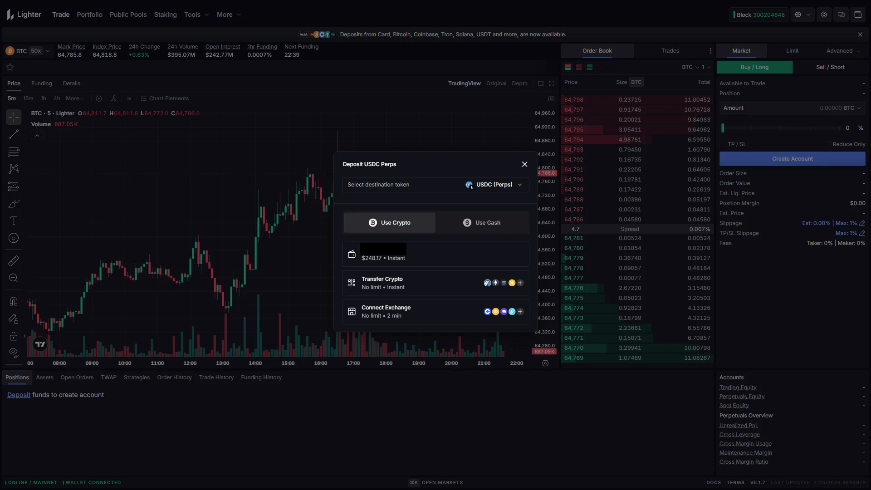
Task: Toggle the chart panel layout square icon
Action: pos(541,83)
